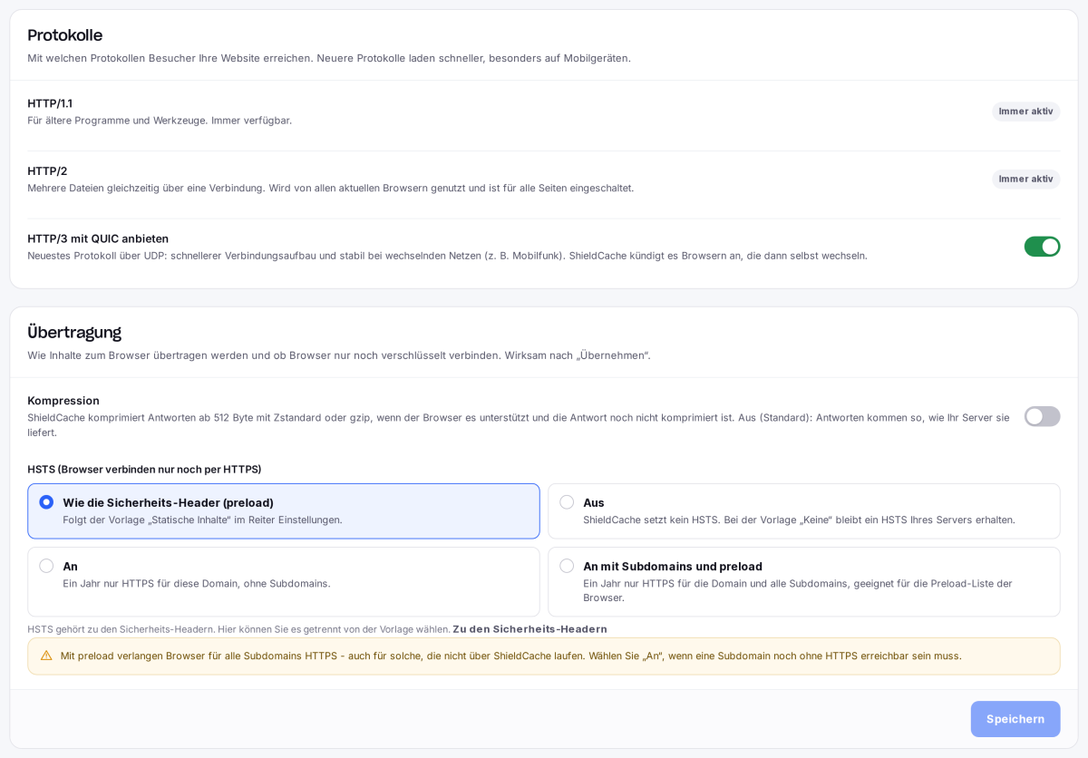
Task: Click the 'Mit preload verlangen Browser' warning text
Action: coord(510,656)
